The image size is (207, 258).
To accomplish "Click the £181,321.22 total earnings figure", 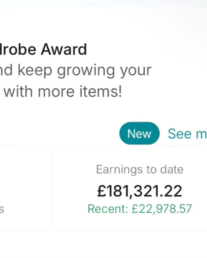I will tap(140, 191).
